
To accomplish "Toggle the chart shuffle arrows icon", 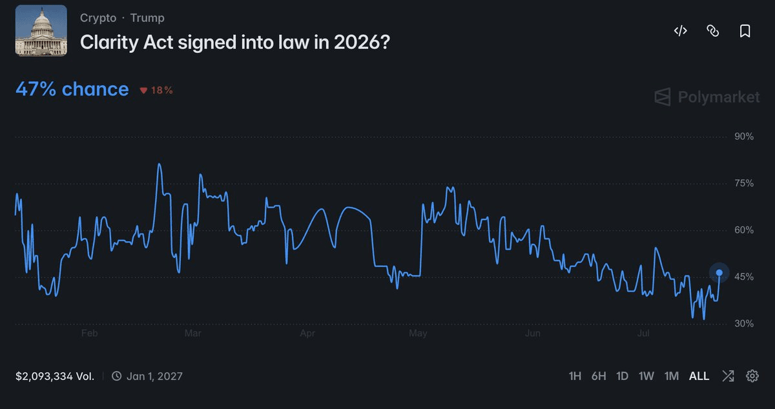I will pos(728,375).
